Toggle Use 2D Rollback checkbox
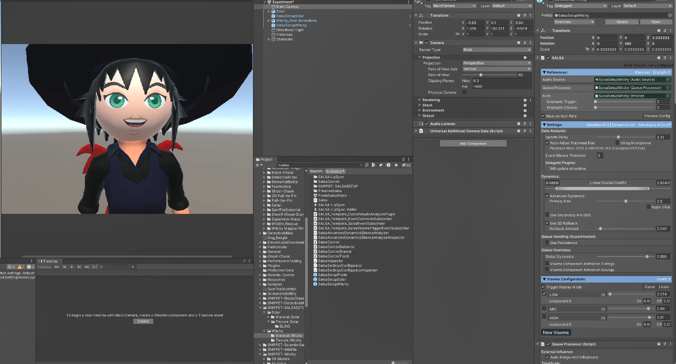The image size is (676, 364). click(x=547, y=223)
